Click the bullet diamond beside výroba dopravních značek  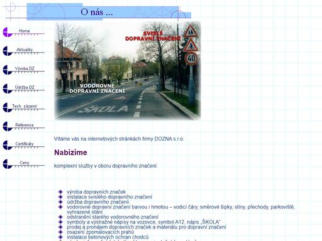[x=60, y=192]
